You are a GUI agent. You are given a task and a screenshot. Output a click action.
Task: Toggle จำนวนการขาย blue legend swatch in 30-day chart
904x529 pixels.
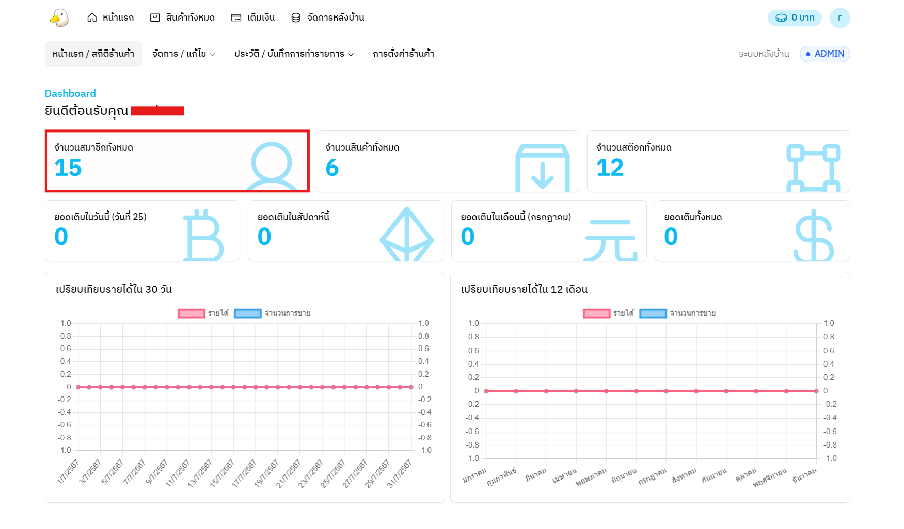tap(248, 313)
